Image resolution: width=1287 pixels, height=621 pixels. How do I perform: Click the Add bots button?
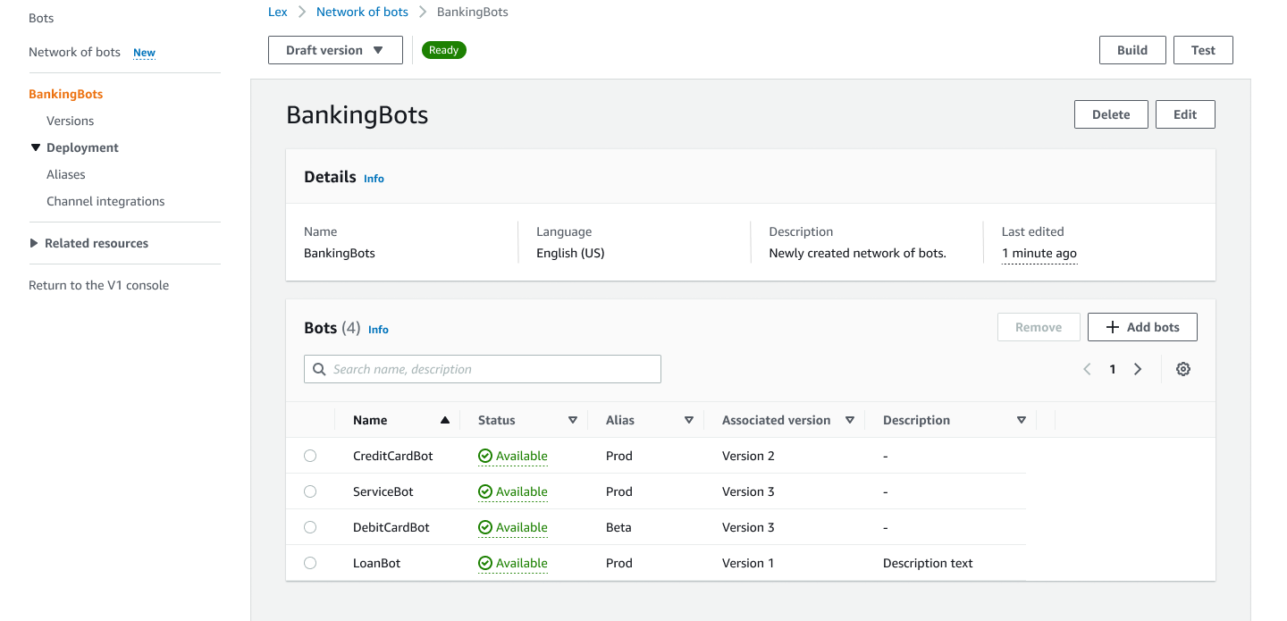(x=1142, y=327)
